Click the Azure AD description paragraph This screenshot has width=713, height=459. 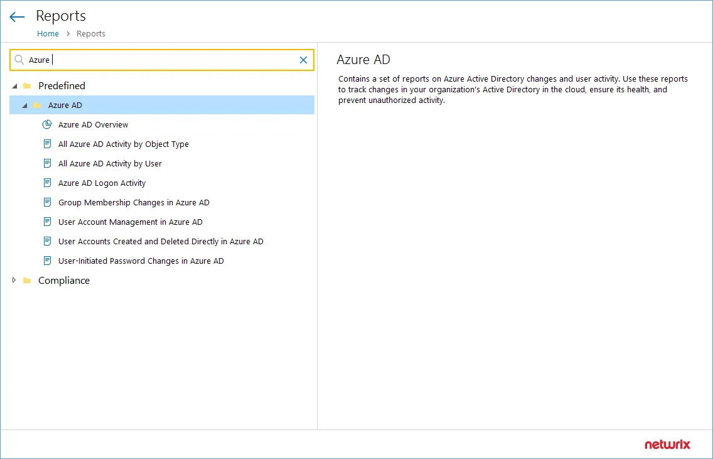coord(513,90)
